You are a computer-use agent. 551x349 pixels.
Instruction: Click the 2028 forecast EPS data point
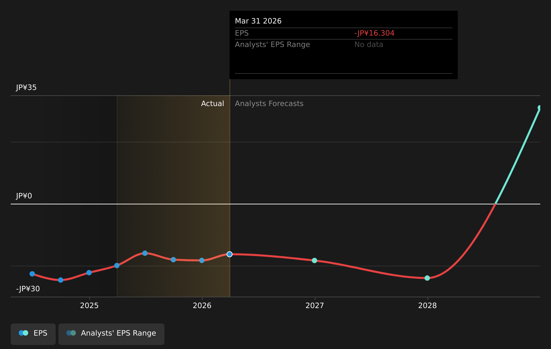[x=427, y=278]
